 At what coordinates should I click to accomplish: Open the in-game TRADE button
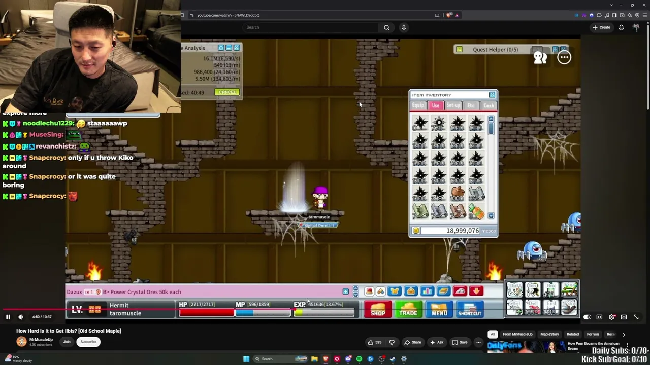408,310
